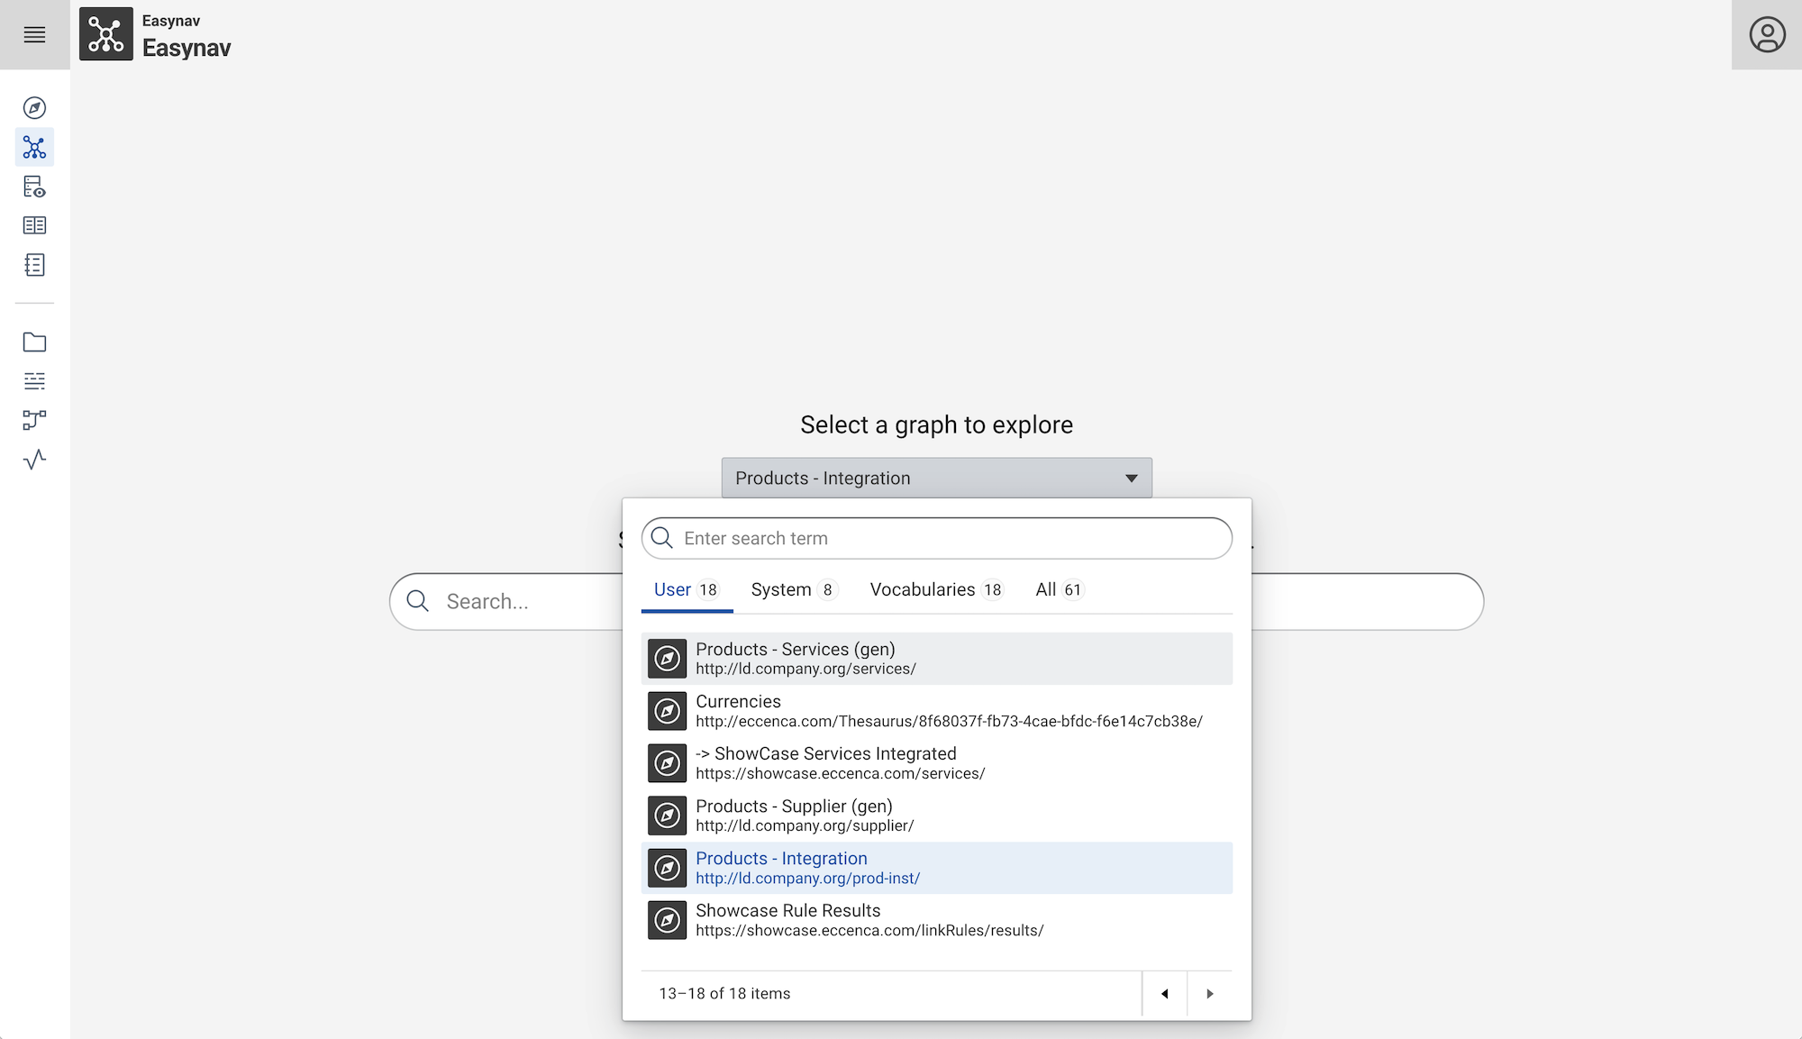Open the Workflows icon in the sidebar
The height and width of the screenshot is (1039, 1802).
coord(34,421)
